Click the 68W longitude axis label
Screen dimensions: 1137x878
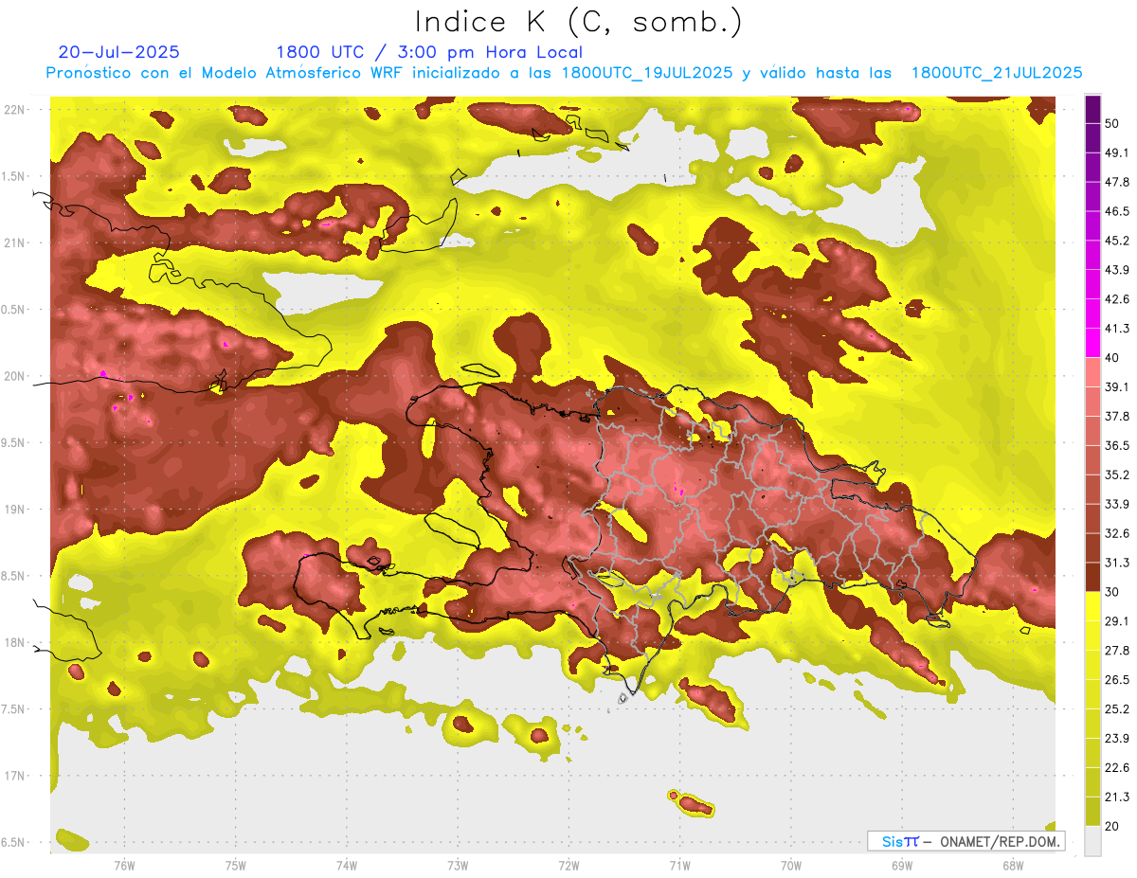pos(1013,865)
